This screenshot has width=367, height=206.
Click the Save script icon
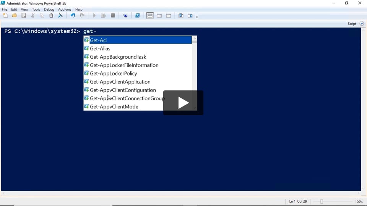click(24, 16)
